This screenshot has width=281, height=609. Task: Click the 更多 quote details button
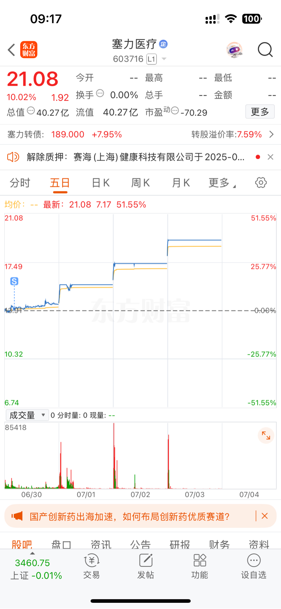coord(260,112)
